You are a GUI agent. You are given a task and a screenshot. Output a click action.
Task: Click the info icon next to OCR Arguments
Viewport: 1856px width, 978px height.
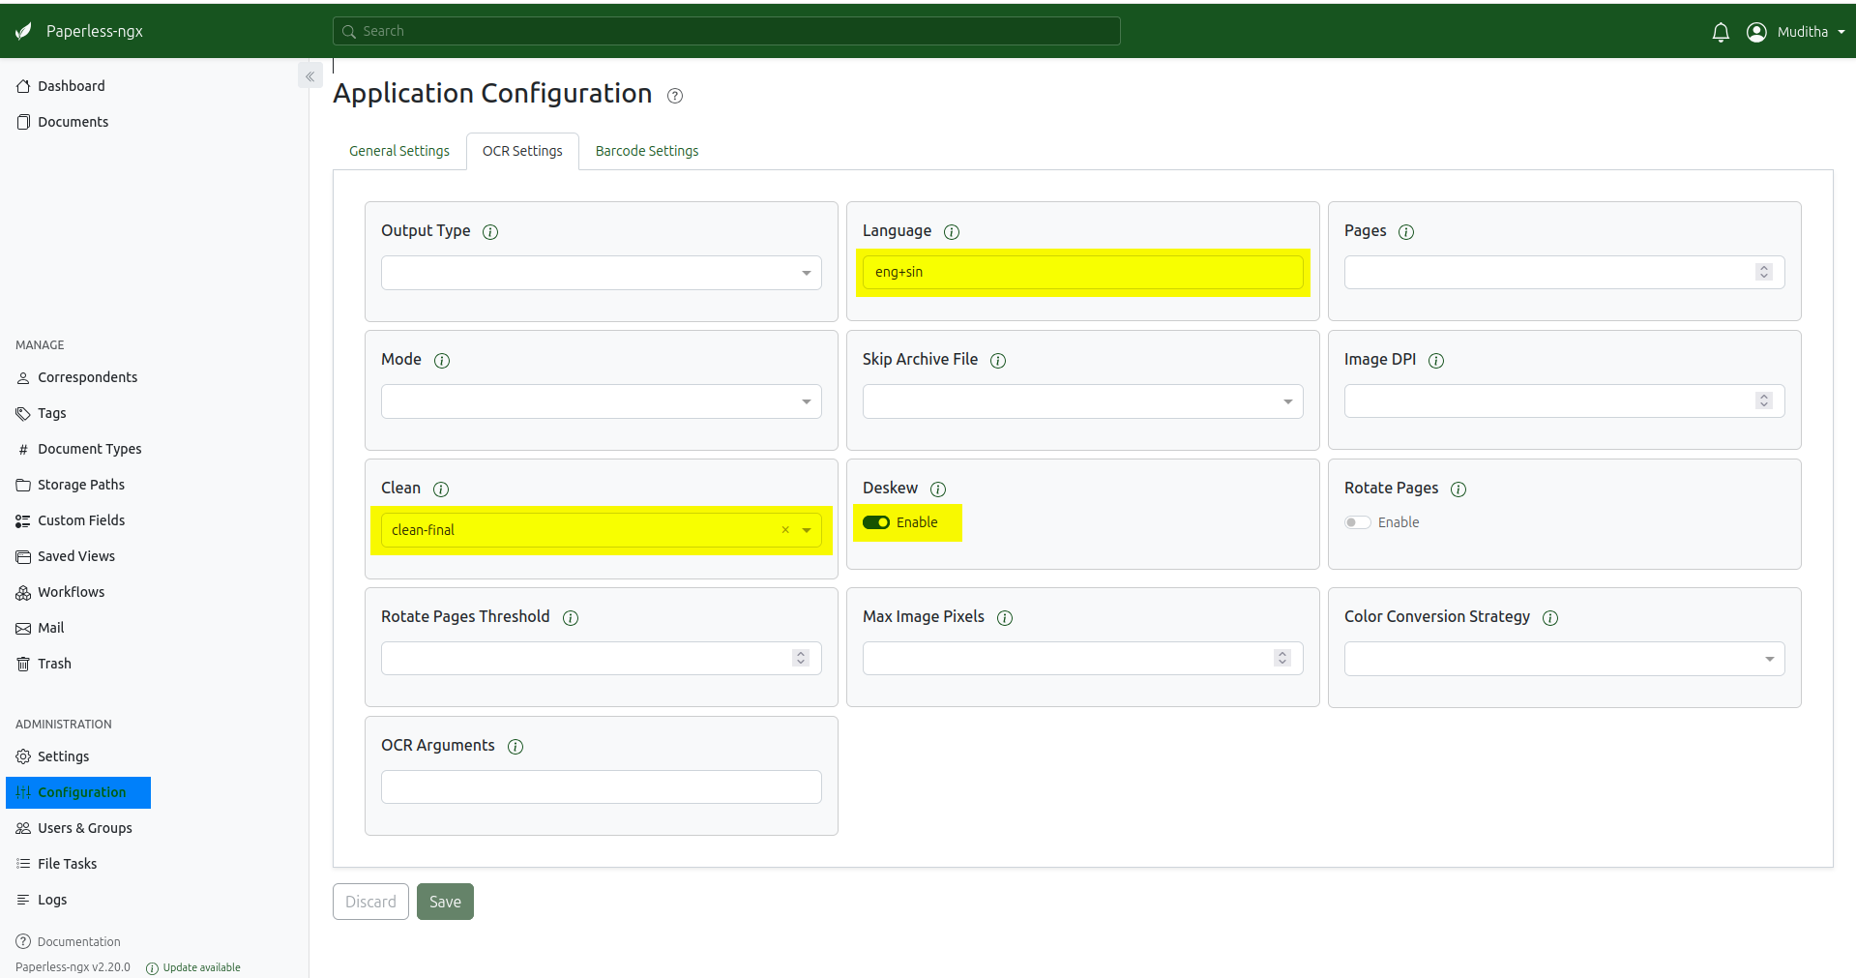coord(516,747)
